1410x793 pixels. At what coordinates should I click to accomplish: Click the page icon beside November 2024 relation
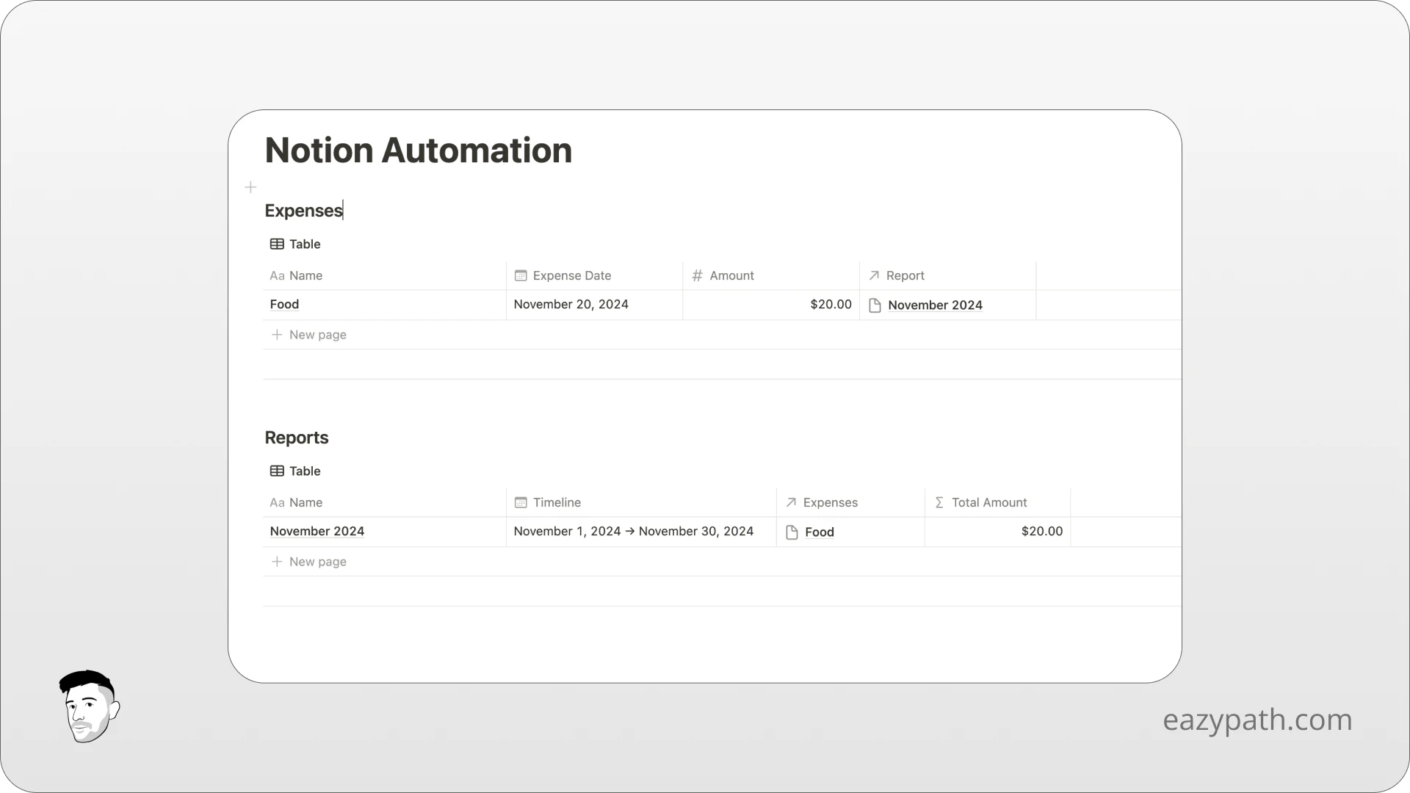[874, 305]
